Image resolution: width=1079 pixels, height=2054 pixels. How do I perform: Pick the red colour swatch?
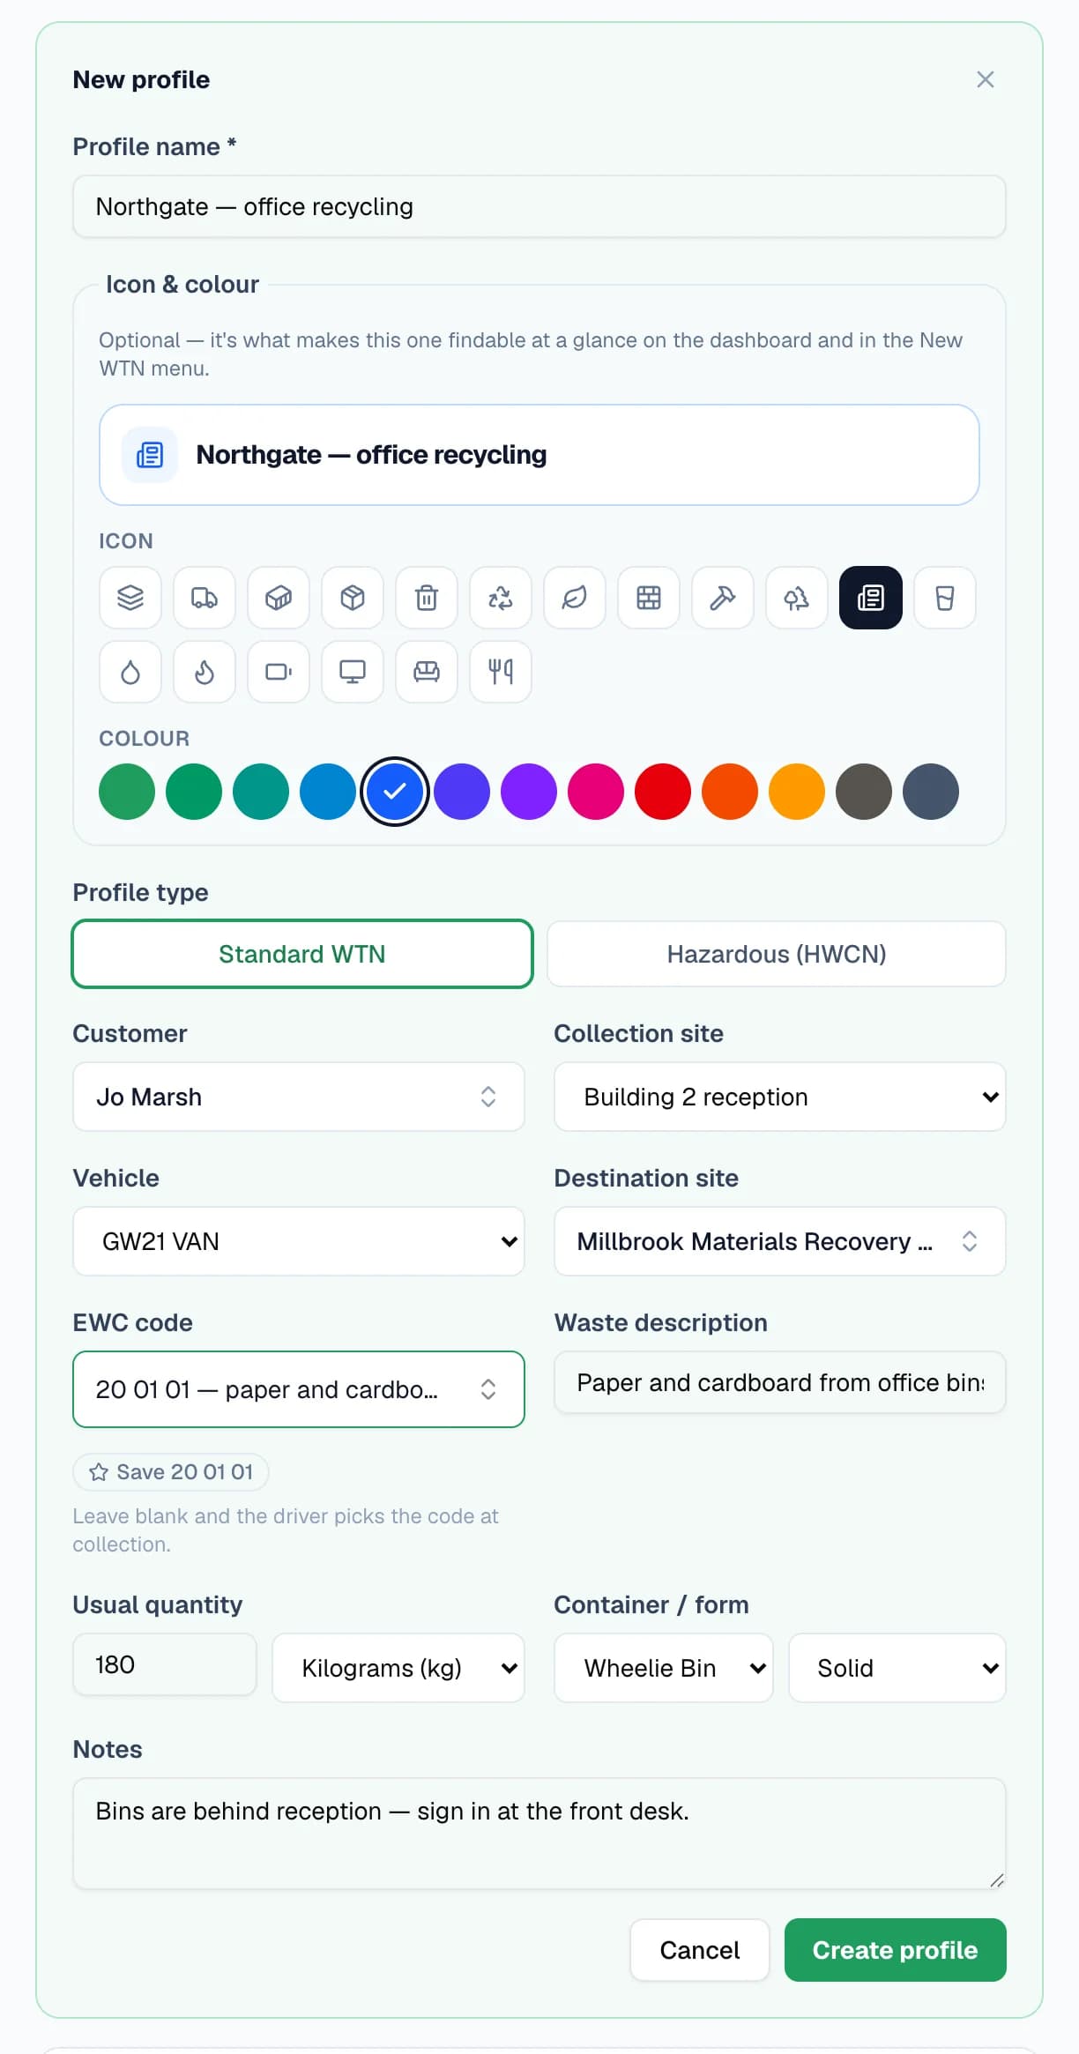(663, 792)
